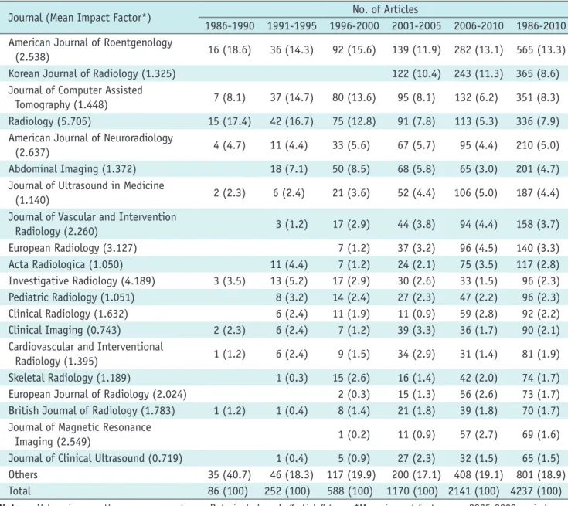568x506 pixels.
Task: Click cell '73 (1.7)' in European Journal of Radiology row
Action: (541, 395)
